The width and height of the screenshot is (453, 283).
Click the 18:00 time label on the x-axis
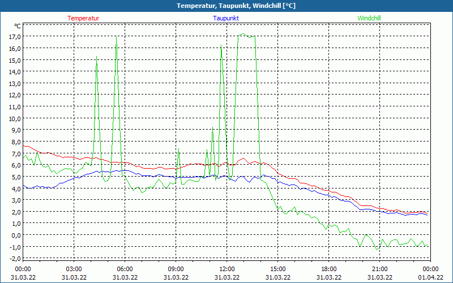[329, 269]
